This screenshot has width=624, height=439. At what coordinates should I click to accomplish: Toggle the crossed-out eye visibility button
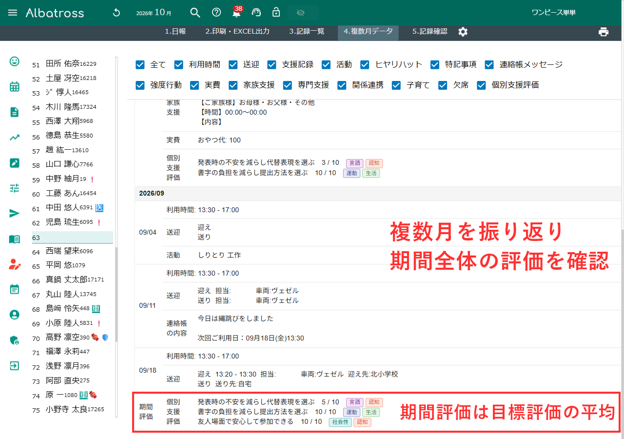[x=300, y=13]
